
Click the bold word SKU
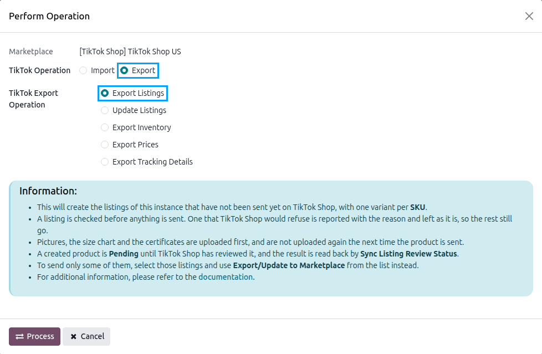417,207
